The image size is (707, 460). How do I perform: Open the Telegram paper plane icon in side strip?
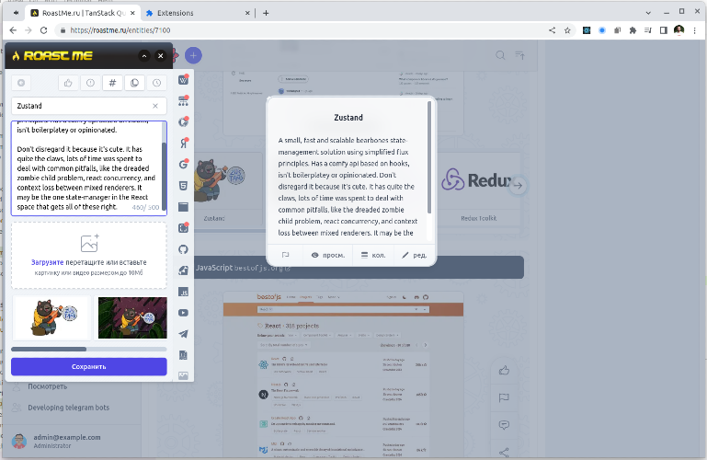click(183, 334)
